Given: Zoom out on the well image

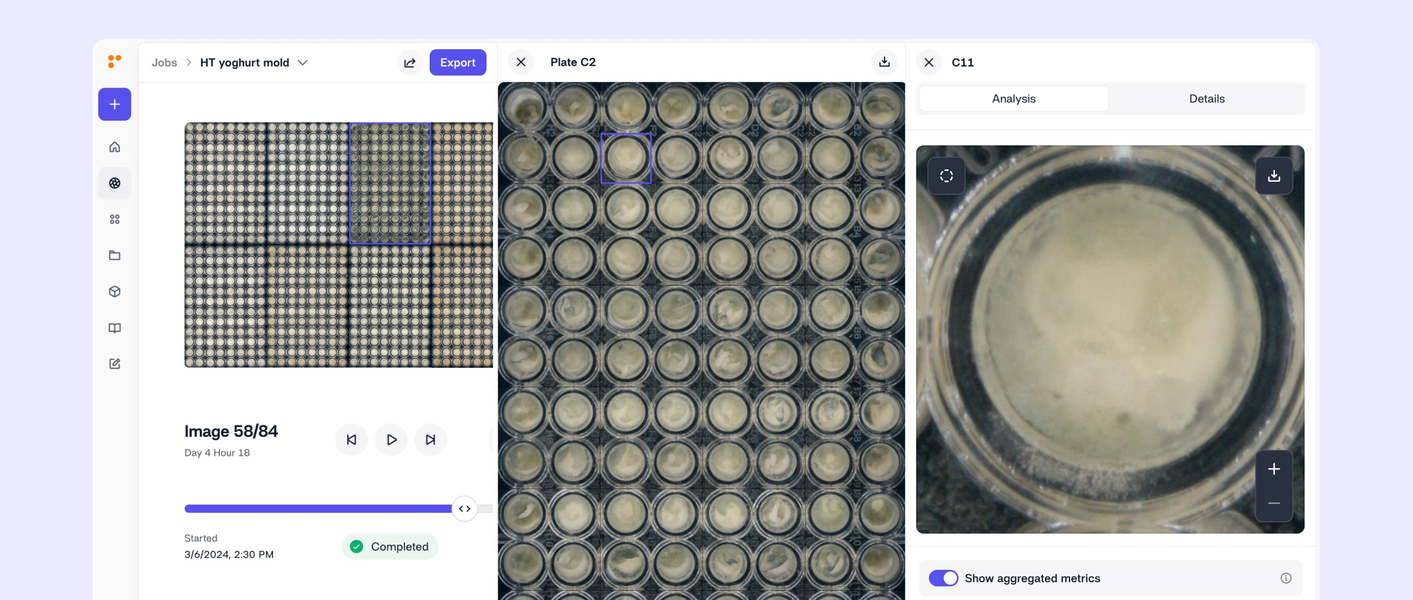Looking at the screenshot, I should pos(1274,503).
